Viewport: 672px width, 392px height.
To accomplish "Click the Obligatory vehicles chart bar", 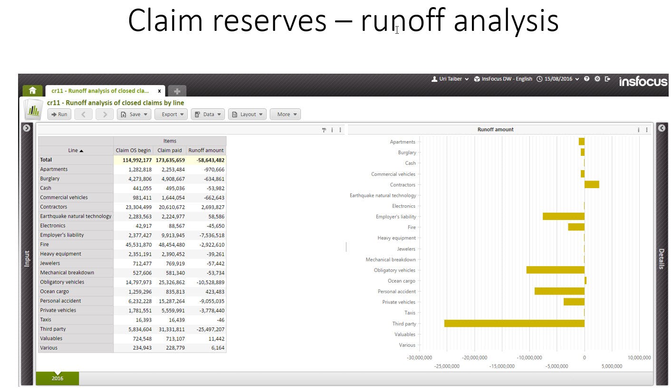I will tap(555, 270).
